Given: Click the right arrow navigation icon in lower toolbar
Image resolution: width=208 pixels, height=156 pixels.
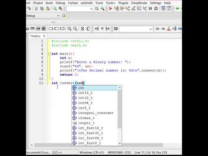Looking at the screenshot, I should (x=163, y=29).
